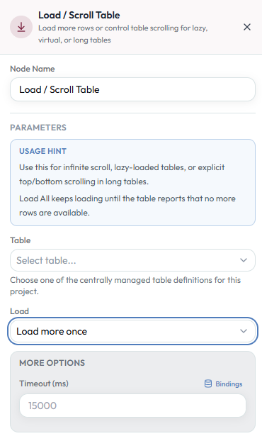Viewport: 262px width, 436px height.
Task: Edit the Node Name input field
Action: pos(132,89)
